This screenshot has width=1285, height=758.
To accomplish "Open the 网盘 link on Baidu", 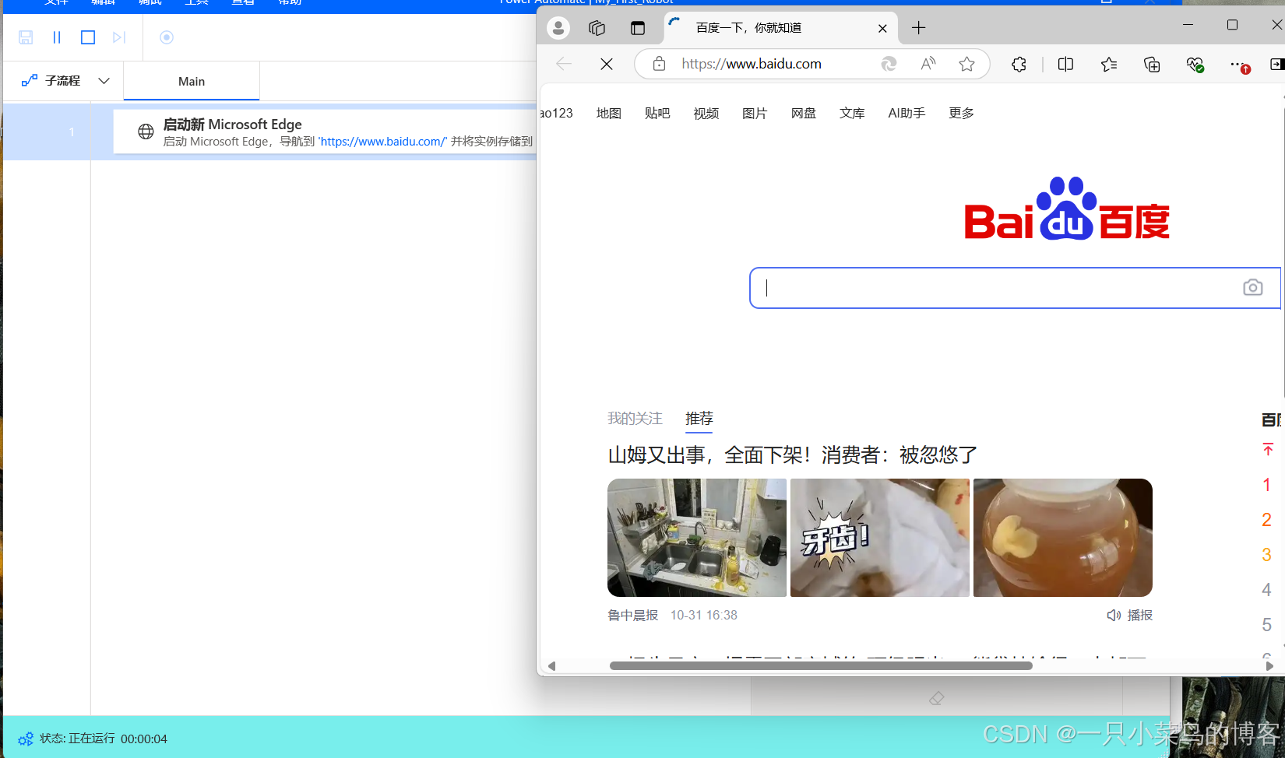I will pyautogui.click(x=804, y=114).
